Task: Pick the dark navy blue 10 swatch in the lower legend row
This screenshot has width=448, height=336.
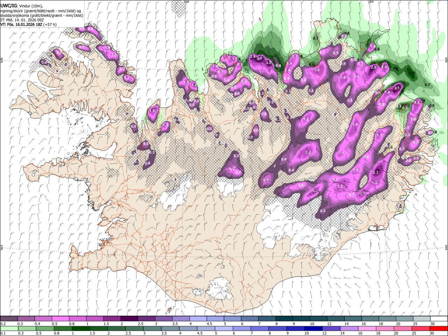Action: pyautogui.click(x=313, y=328)
